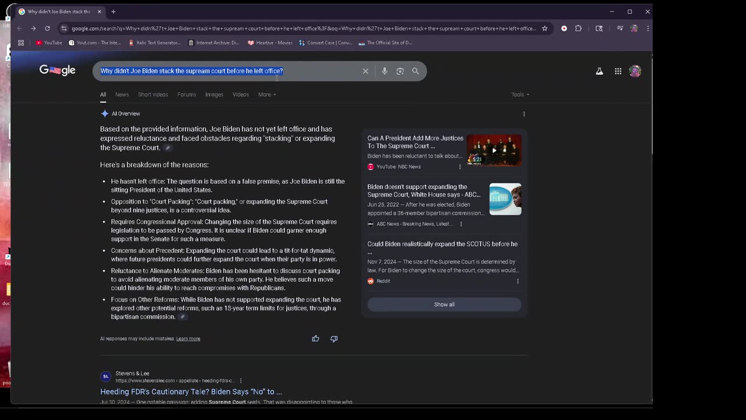Give AI Overview a thumbs down
This screenshot has width=746, height=420.
point(334,338)
